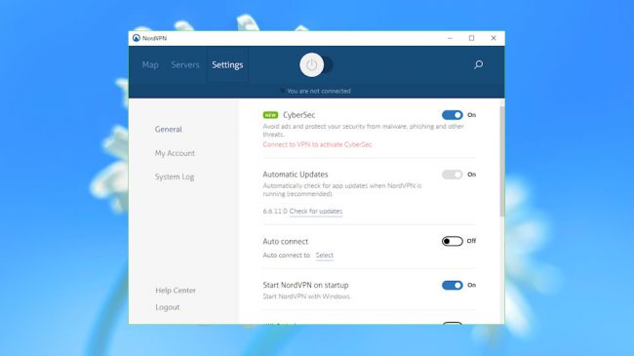This screenshot has height=356, width=634.
Task: Open My Account section
Action: [x=175, y=153]
